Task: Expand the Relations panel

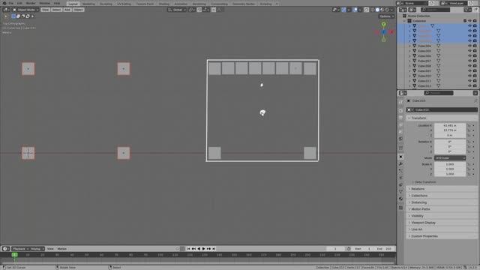Action: pos(442,189)
